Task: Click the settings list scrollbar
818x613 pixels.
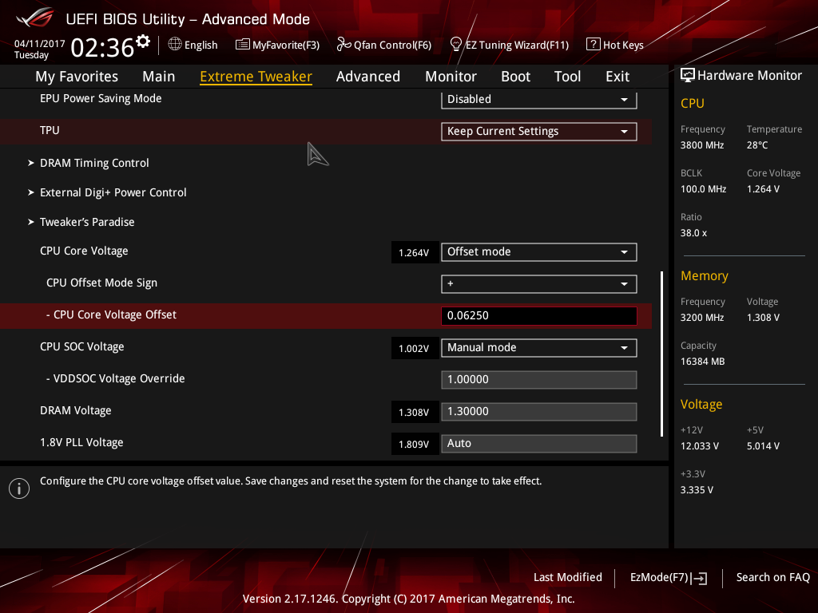Action: 661,354
